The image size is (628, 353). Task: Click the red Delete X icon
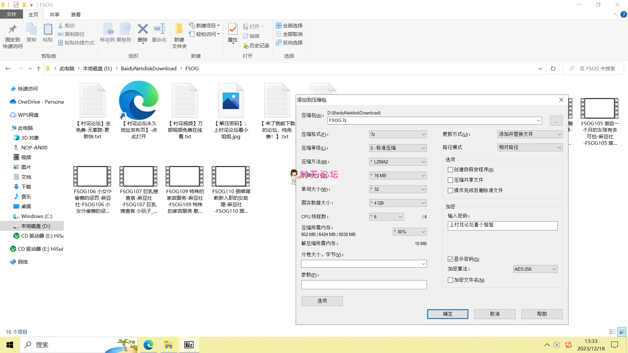[x=143, y=29]
